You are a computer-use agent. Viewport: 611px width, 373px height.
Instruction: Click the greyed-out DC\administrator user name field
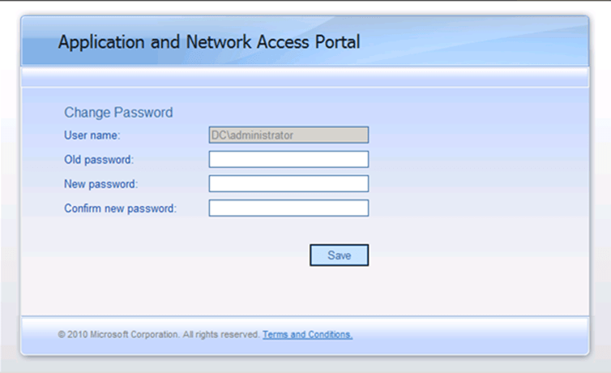point(288,135)
